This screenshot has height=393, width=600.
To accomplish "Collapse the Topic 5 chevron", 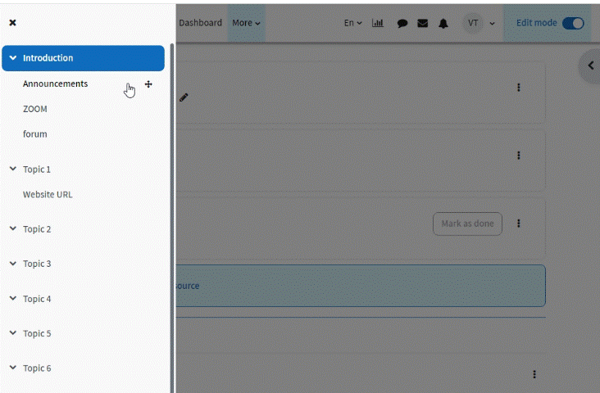I will (x=12, y=333).
